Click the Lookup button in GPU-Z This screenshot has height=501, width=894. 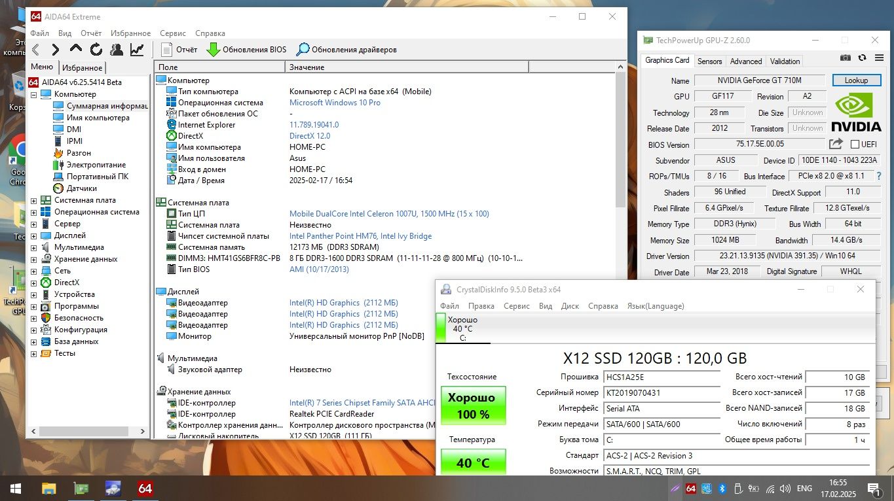point(856,80)
